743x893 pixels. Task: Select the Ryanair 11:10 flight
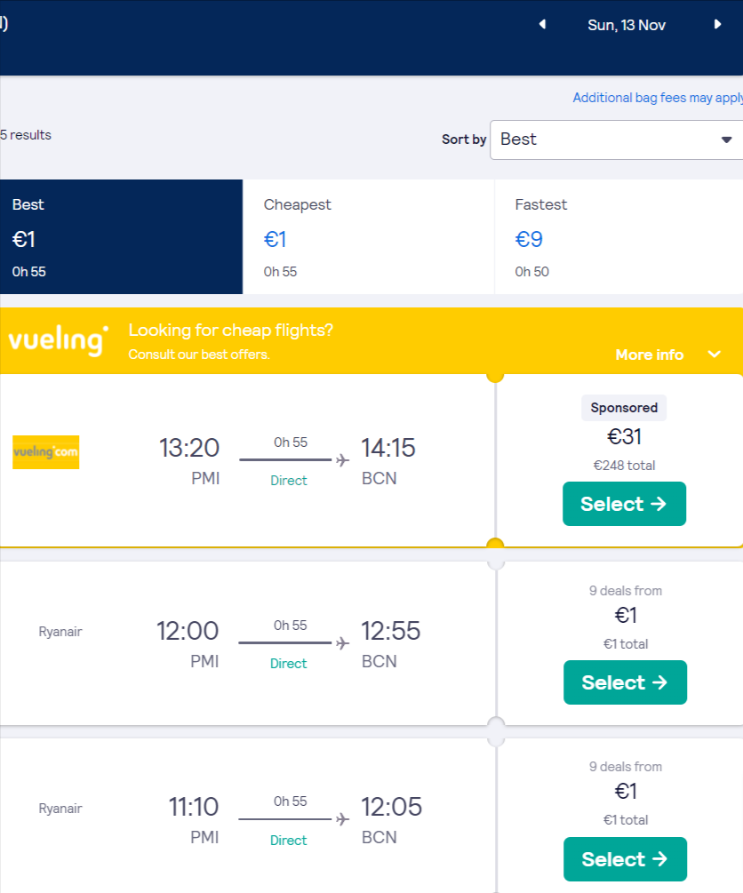point(625,859)
